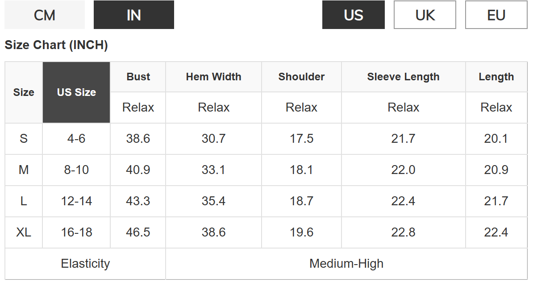The width and height of the screenshot is (533, 282).
Task: Select the S size row label
Action: click(x=24, y=139)
